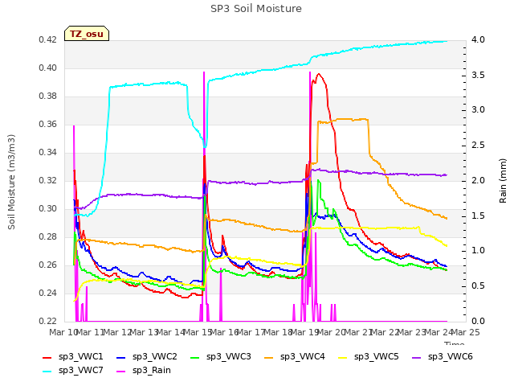Toggle the sp3_VWC6 legend entry
This screenshot has width=514, height=386.
pos(443,356)
